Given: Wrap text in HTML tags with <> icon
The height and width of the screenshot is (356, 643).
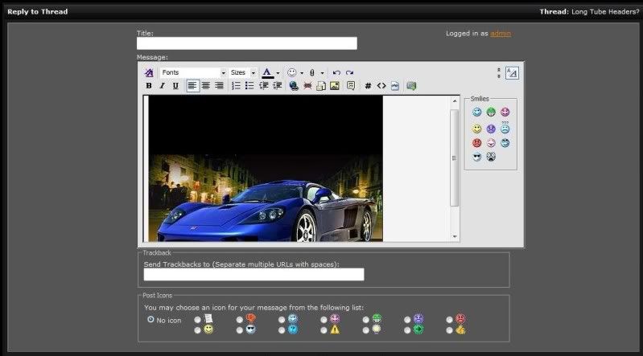Looking at the screenshot, I should pos(381,86).
